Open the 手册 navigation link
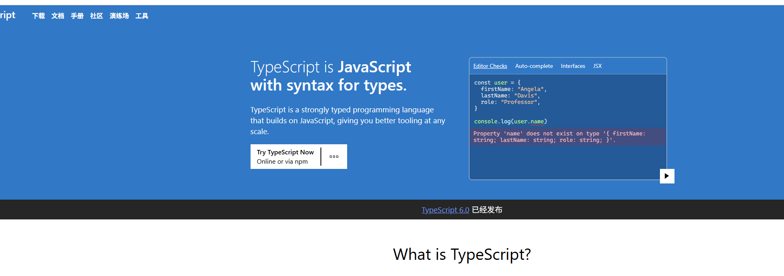The height and width of the screenshot is (276, 784). [77, 16]
